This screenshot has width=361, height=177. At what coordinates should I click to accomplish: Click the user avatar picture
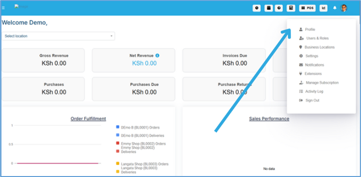pos(344,8)
